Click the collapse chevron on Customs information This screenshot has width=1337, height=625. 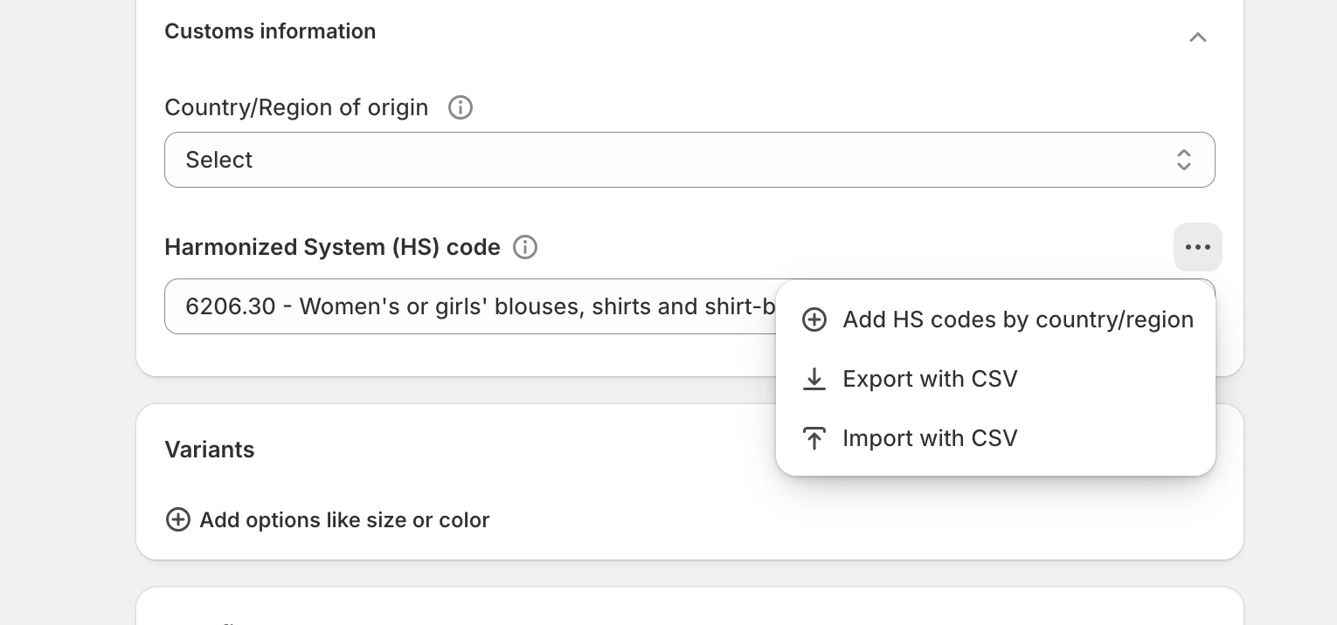(x=1197, y=38)
